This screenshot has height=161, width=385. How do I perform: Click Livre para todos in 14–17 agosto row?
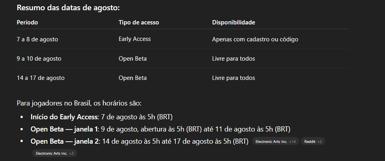pos(233,78)
